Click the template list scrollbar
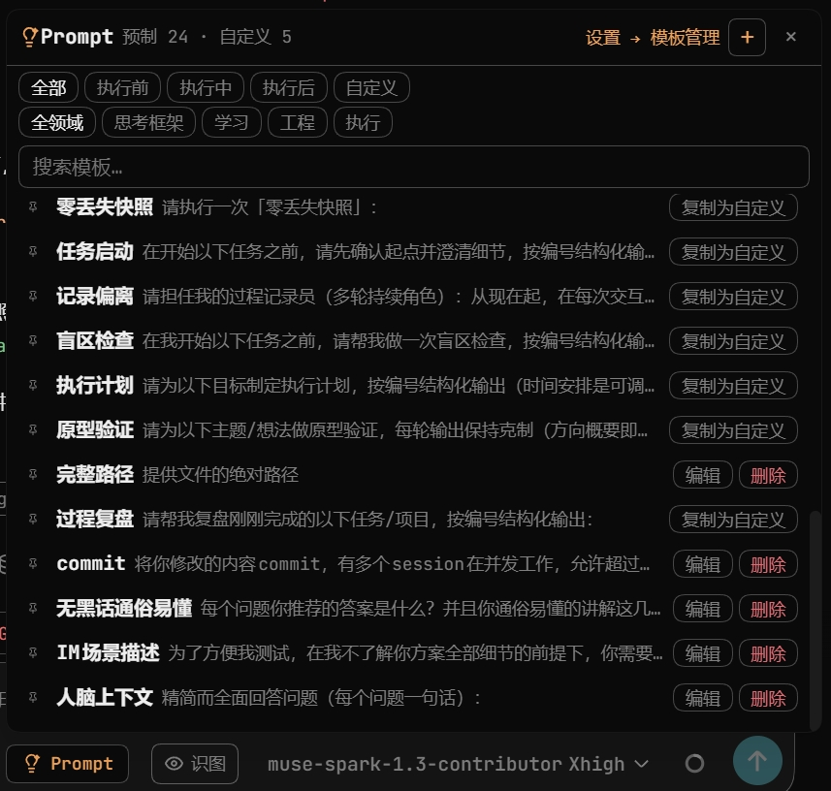831x791 pixels. click(816, 619)
